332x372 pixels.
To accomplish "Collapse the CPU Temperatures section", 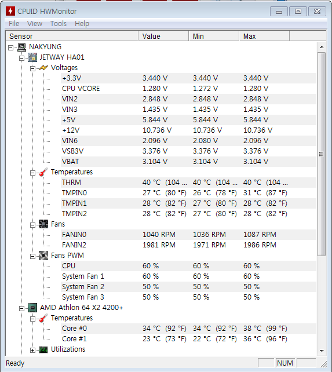I will [33, 319].
